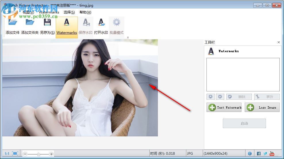This screenshot has width=284, height=159.
Task: Open the Watermarks menu
Action: click(49, 12)
